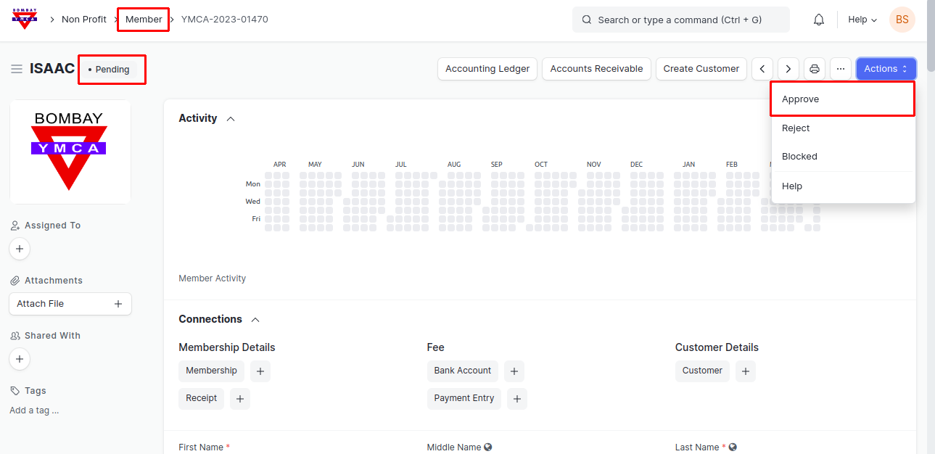Select Approve from Actions menu
This screenshot has width=935, height=454.
click(800, 99)
